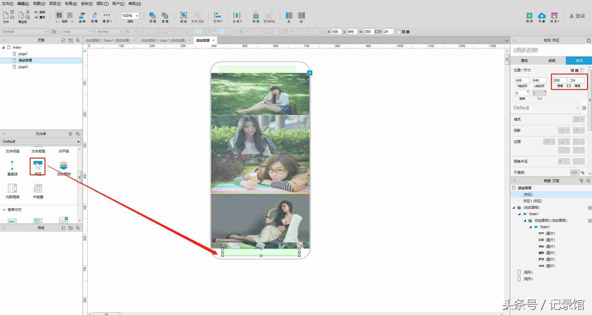Click the 热区名称 name field
The width and height of the screenshot is (592, 315).
coord(551,50)
